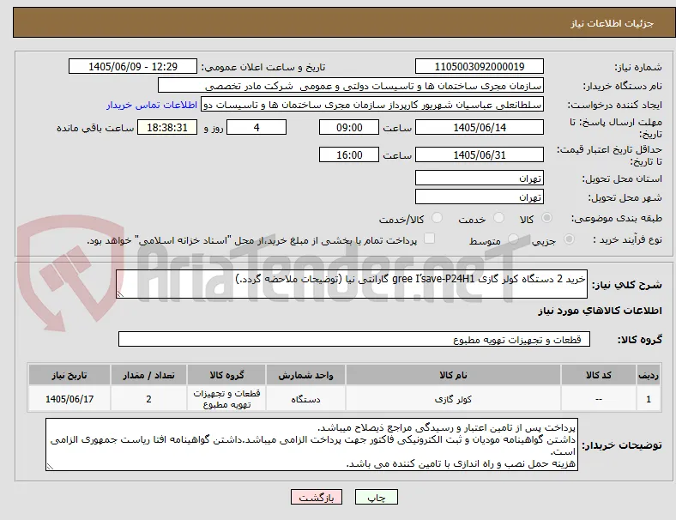The height and width of the screenshot is (520, 676).
Task: Select the متوسط purchase type radio
Action: click(x=513, y=239)
